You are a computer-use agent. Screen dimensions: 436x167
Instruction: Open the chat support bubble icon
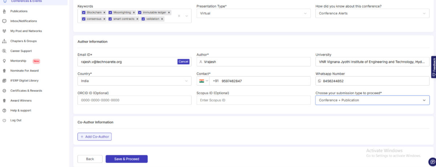tap(432, 162)
